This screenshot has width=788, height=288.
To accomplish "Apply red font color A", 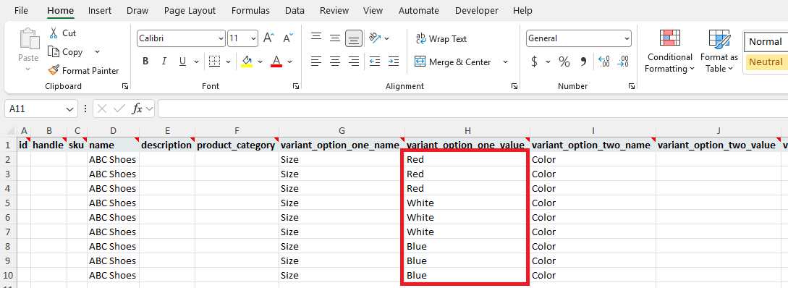I will click(x=276, y=62).
